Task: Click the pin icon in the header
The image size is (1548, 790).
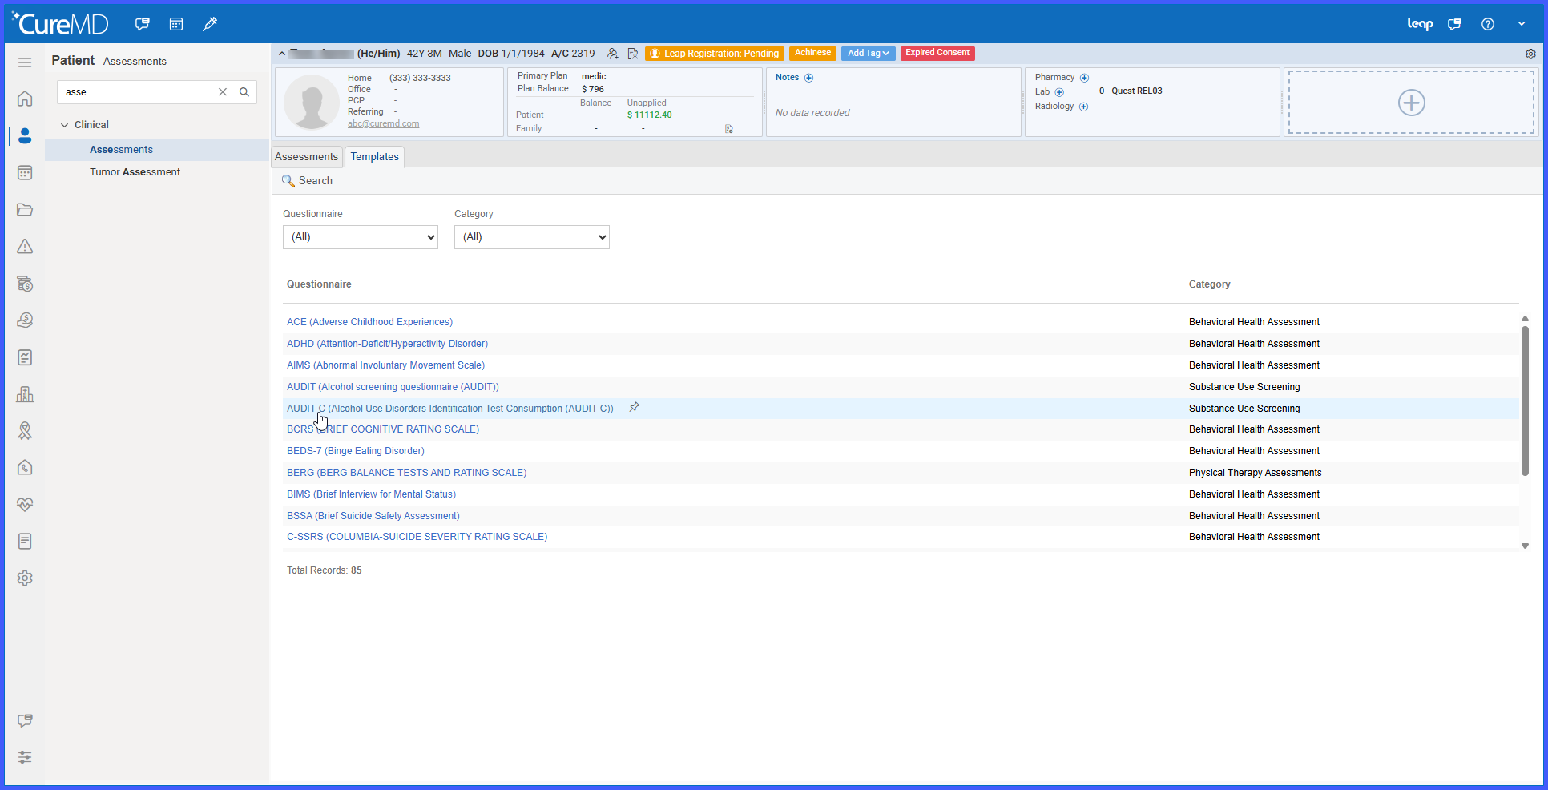Action: [210, 24]
